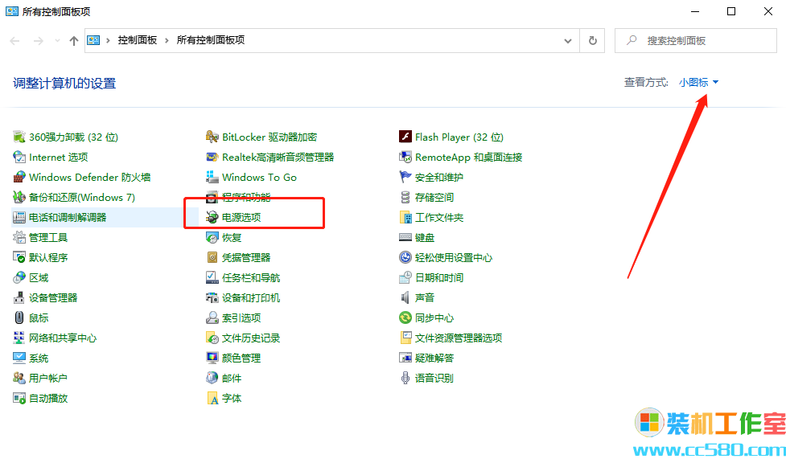Open Realtek高清晰音频管理器 icon

click(x=212, y=157)
